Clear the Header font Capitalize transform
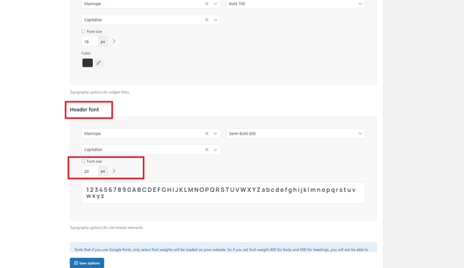The height and width of the screenshot is (268, 464). click(207, 149)
